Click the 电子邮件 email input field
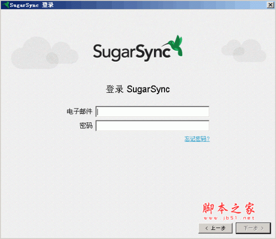Screen dimensions: 276x239 click(x=153, y=111)
